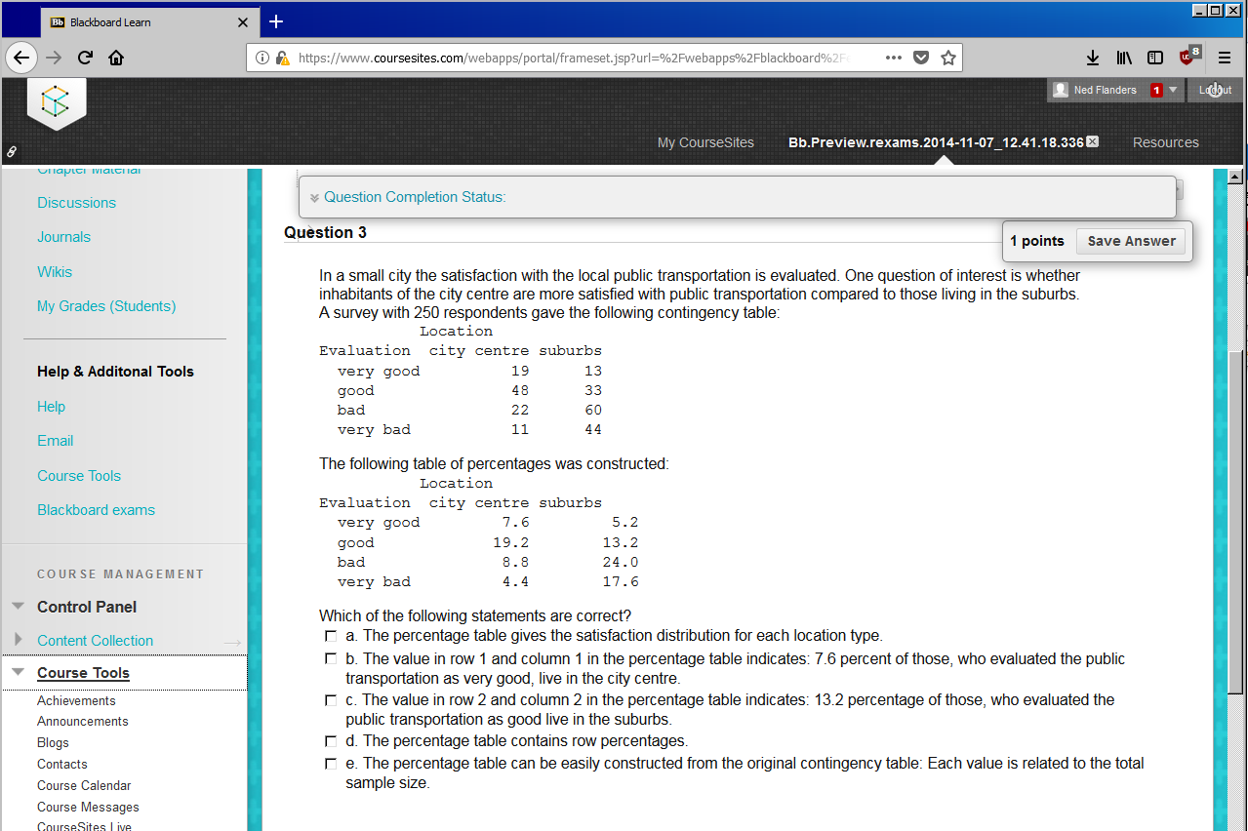Show site information icon in address bar
Viewport: 1248px width, 831px height.
tap(262, 58)
